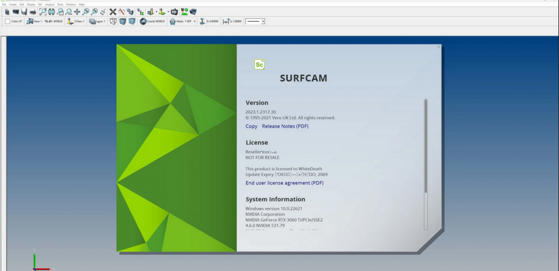
Task: Click the plain magnifier zoom icon
Action: [69, 12]
